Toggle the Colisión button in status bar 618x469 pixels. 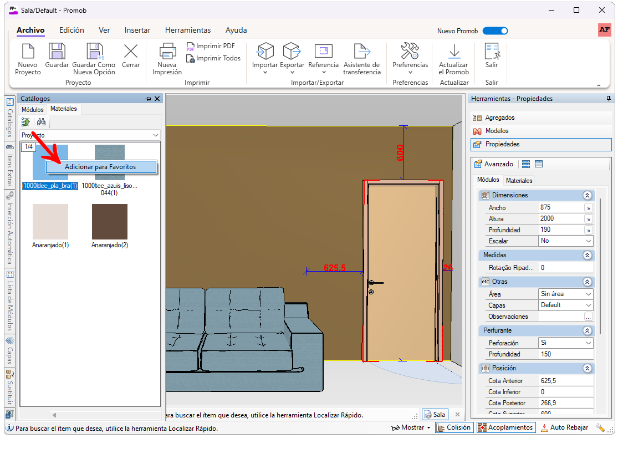pos(453,427)
